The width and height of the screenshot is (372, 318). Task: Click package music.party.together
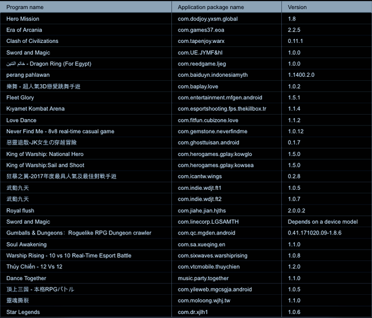pyautogui.click(x=203, y=278)
